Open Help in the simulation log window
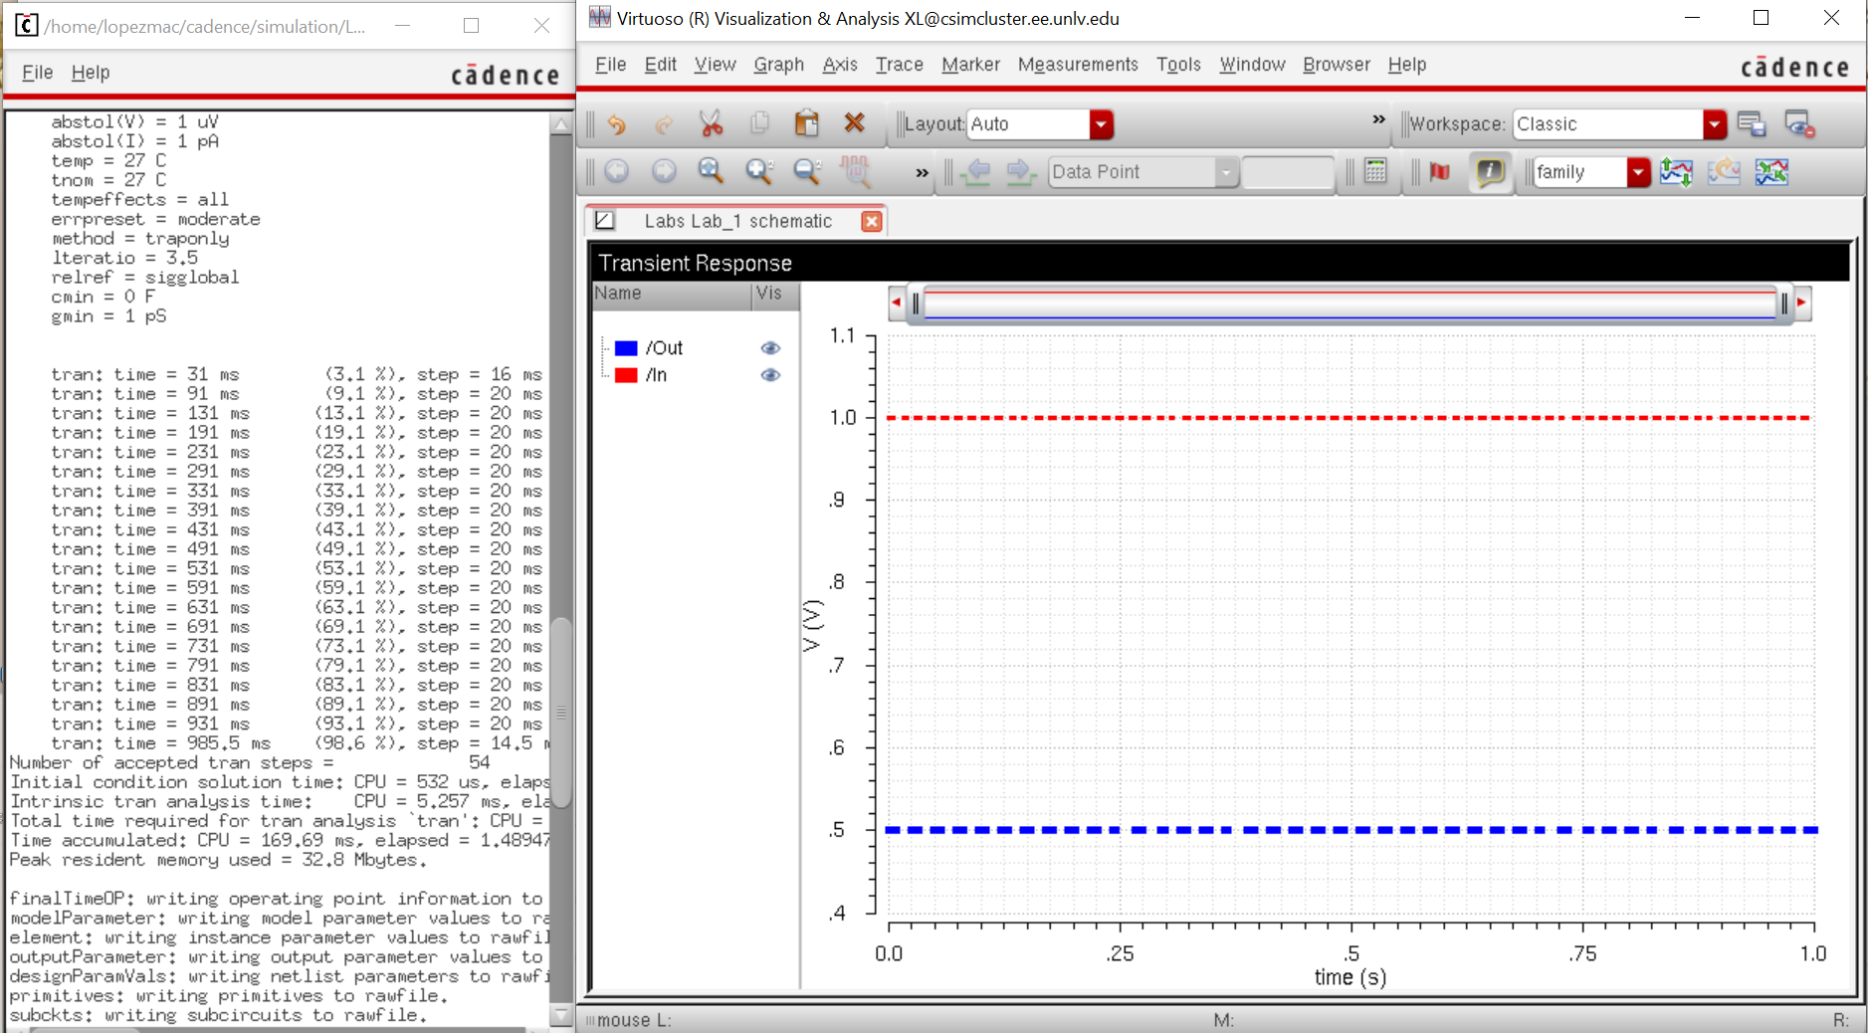Screen dimensions: 1868x1033 click(x=91, y=73)
